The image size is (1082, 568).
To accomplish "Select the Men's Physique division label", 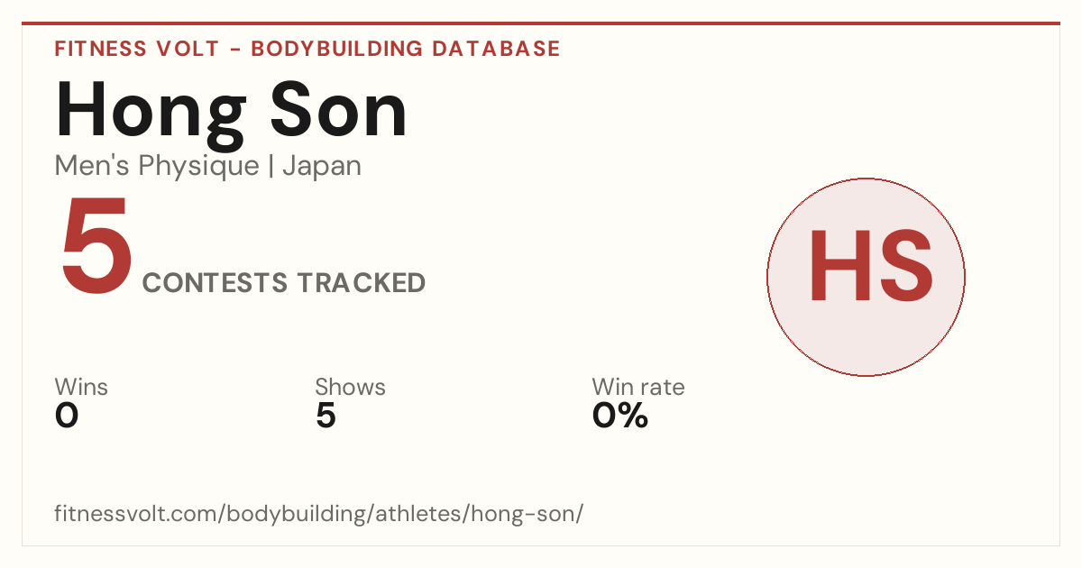I will coord(157,167).
